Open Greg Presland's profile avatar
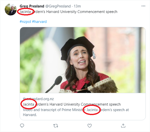 tap(10, 9)
